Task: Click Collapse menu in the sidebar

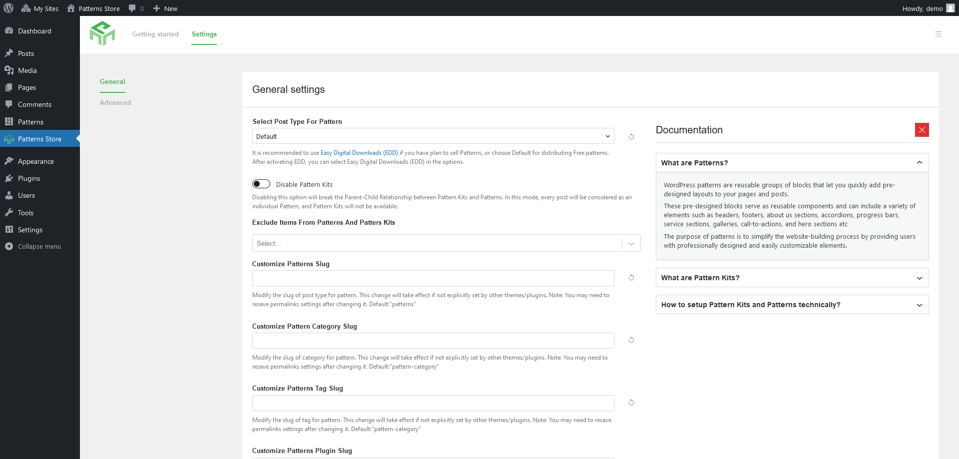Action: coord(39,246)
